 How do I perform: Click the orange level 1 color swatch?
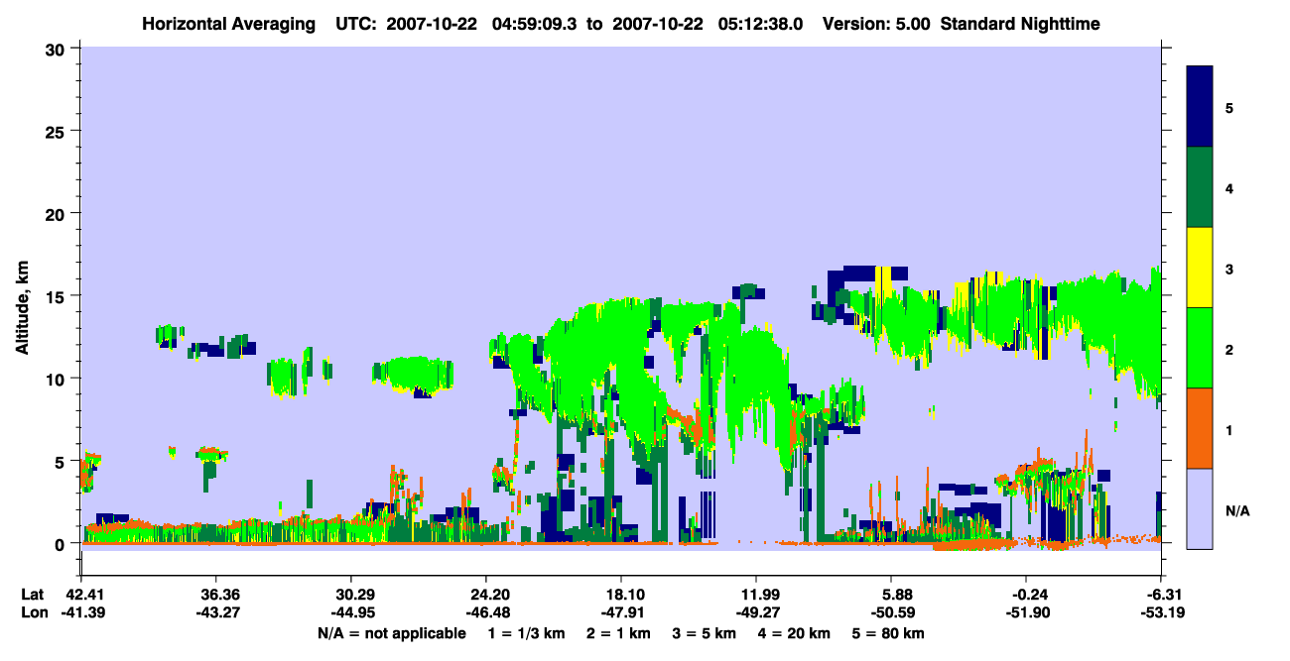click(1200, 428)
